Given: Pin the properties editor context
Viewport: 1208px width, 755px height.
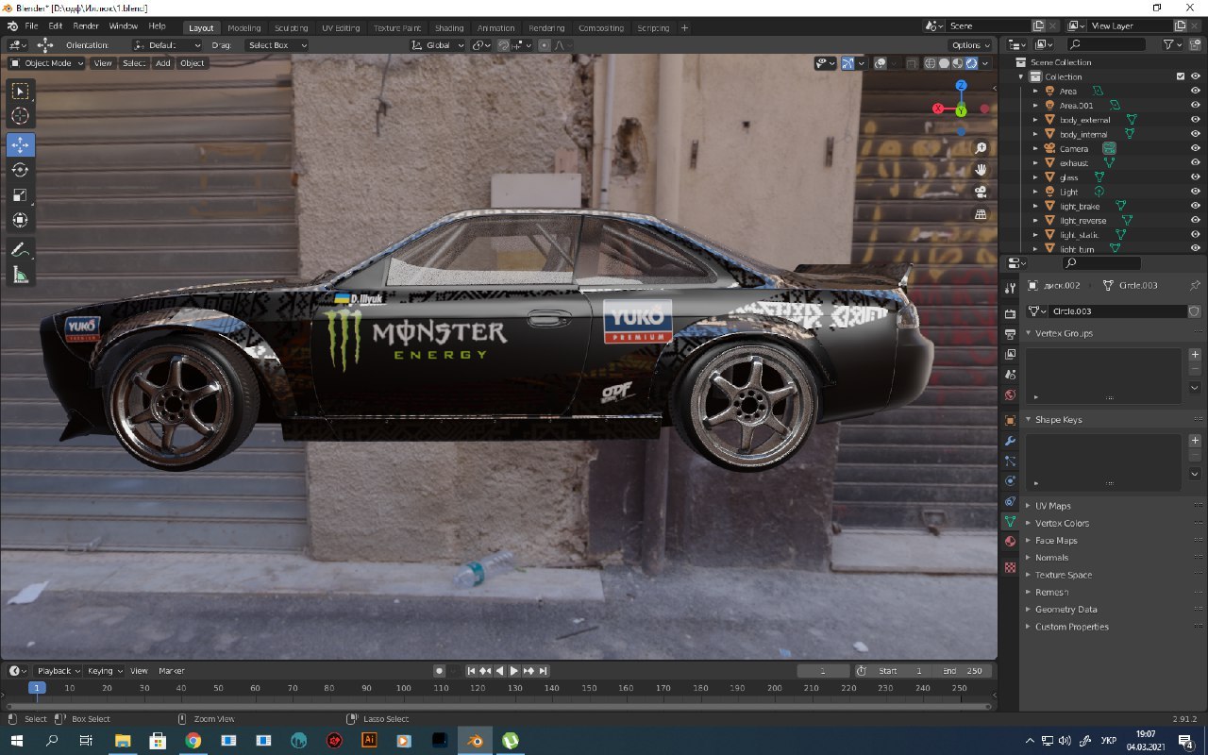Looking at the screenshot, I should (1194, 285).
